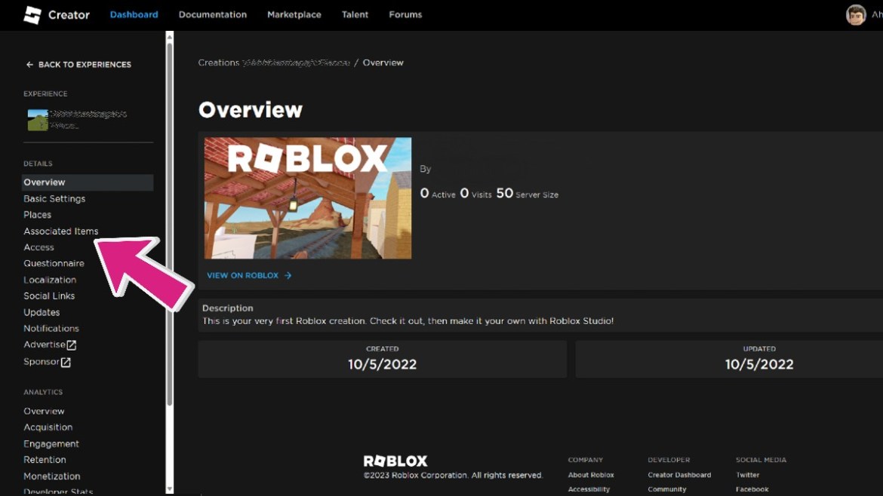This screenshot has width=883, height=496.
Task: Open Associated Items in the sidebar
Action: tap(60, 231)
